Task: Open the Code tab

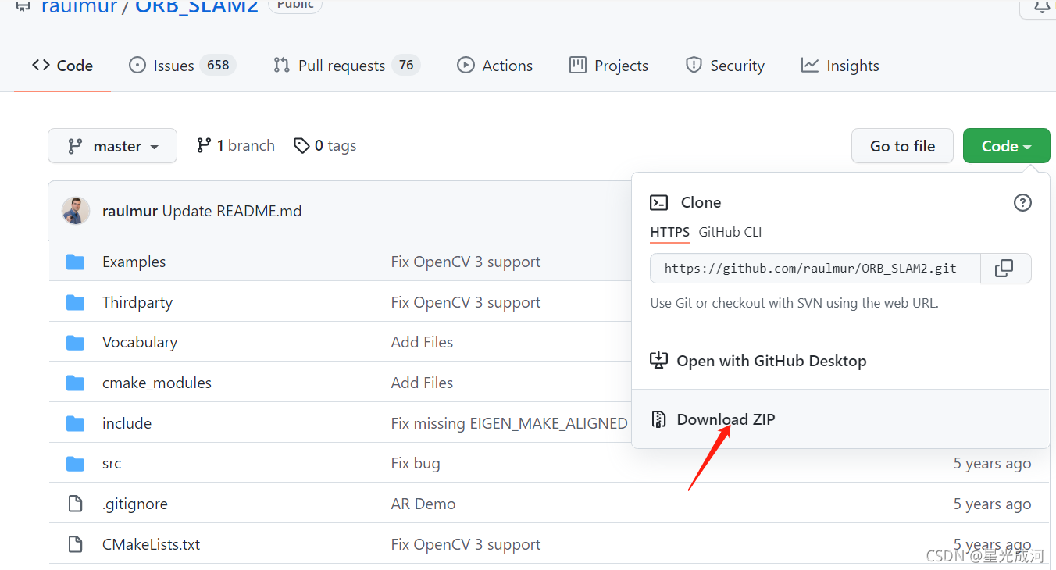Action: pos(62,66)
